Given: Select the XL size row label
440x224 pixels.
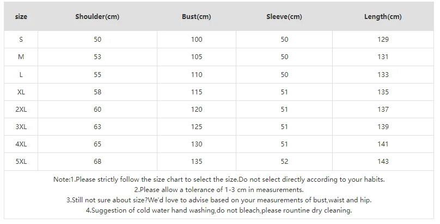Looking at the screenshot, I should pos(21,92).
